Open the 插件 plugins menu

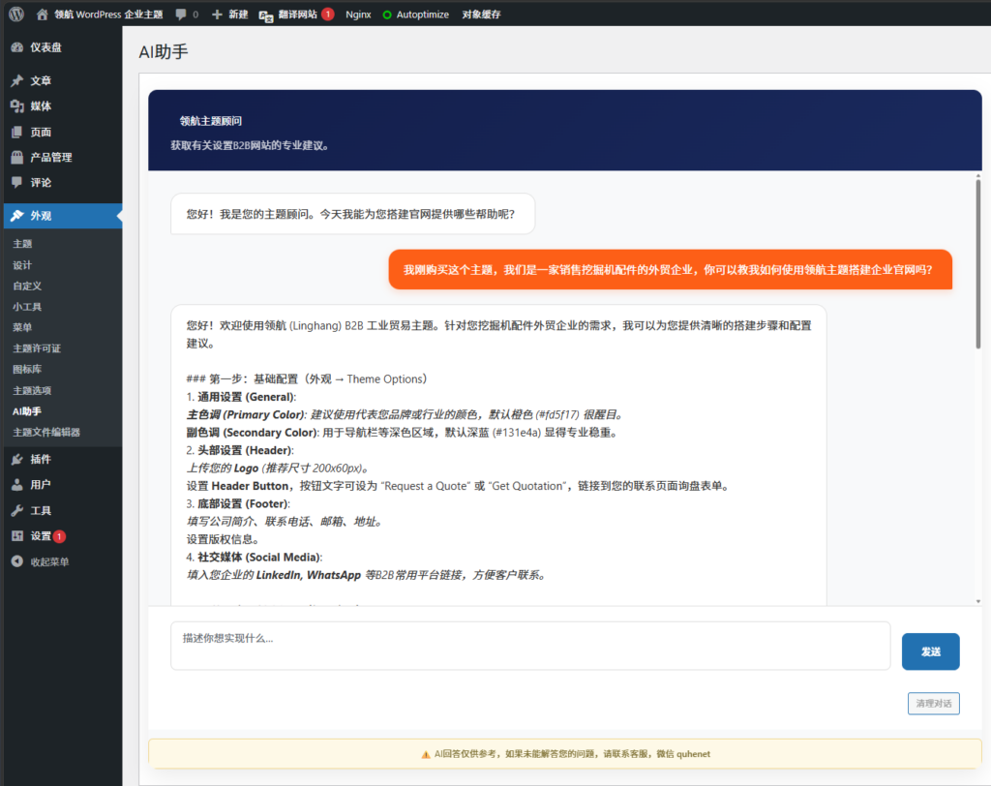[x=41, y=459]
